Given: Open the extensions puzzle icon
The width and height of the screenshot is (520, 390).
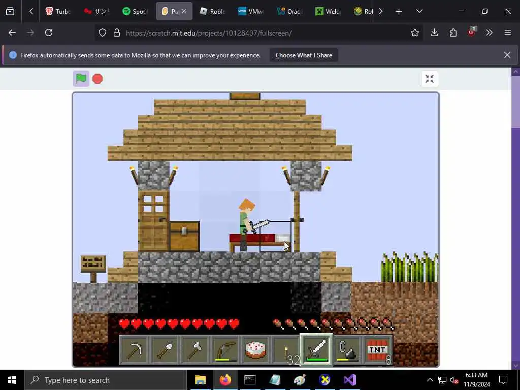Looking at the screenshot, I should [453, 32].
